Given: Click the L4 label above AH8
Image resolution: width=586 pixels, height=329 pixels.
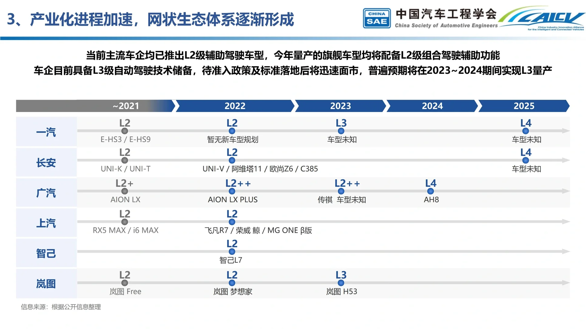Looking at the screenshot, I should (431, 183).
